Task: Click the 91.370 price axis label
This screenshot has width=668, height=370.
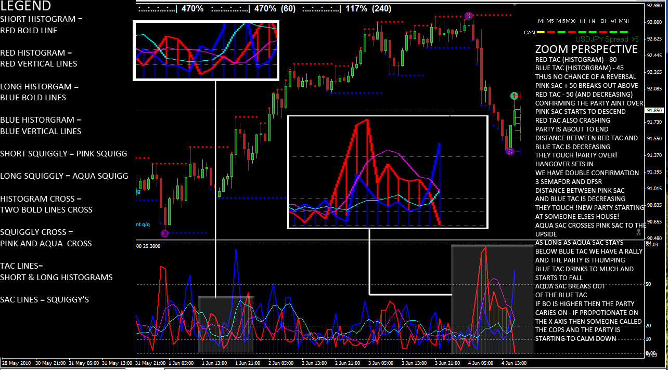Action: pyautogui.click(x=654, y=155)
